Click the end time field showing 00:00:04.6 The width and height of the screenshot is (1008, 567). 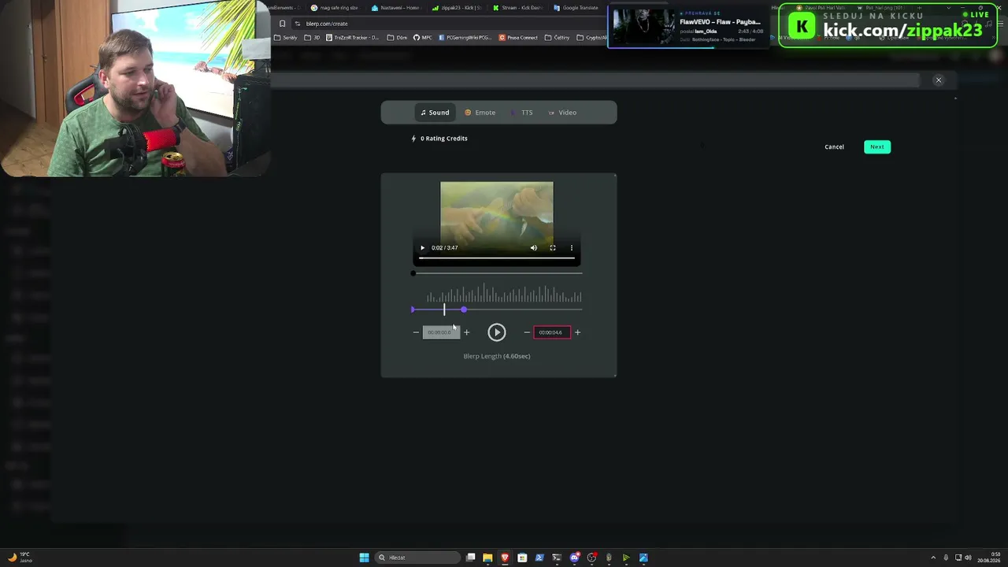(552, 332)
